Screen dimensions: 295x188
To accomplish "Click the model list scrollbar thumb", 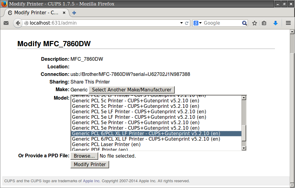I will [244, 133].
